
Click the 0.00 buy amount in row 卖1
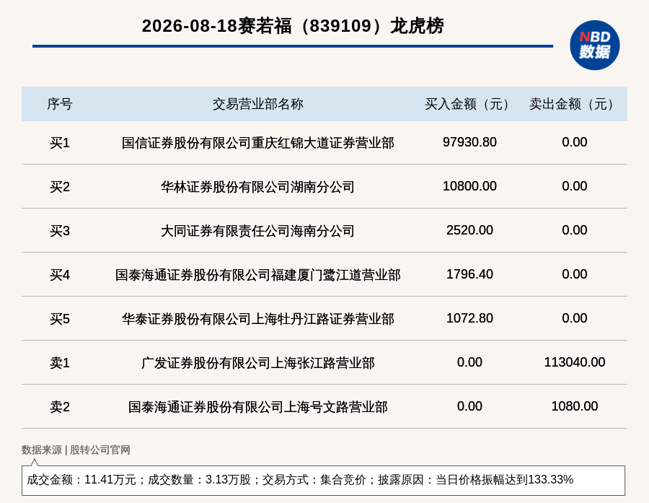(469, 362)
